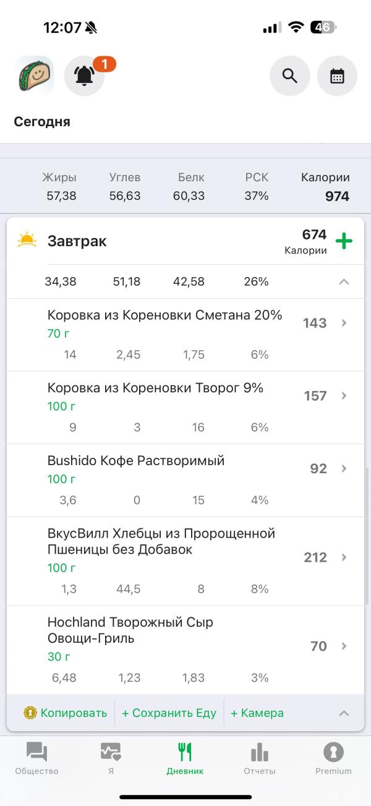
Task: Tap the sunrise icon next to Завтрак
Action: pyautogui.click(x=27, y=240)
